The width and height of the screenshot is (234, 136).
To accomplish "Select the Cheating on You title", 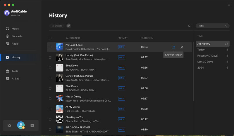I will pyautogui.click(x=74, y=117).
